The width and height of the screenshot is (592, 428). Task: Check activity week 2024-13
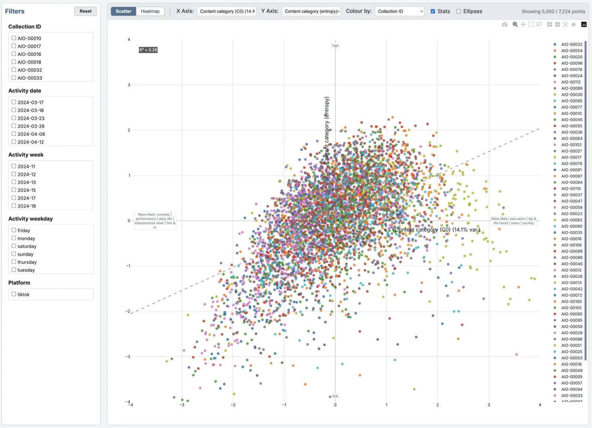(14, 182)
